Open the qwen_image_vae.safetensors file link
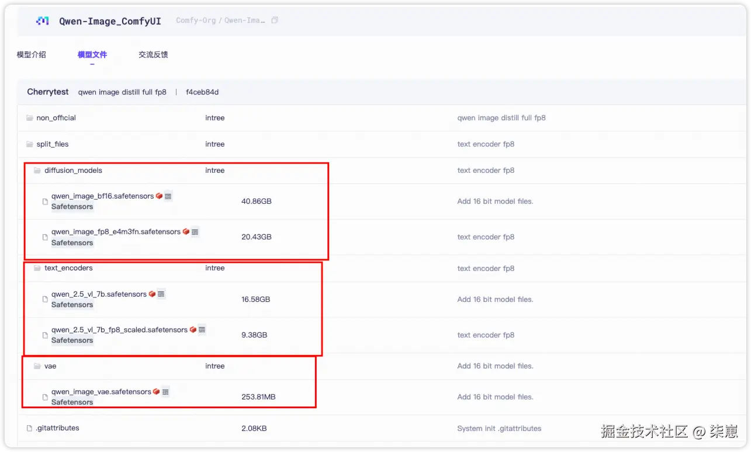This screenshot has height=452, width=751. (x=101, y=392)
